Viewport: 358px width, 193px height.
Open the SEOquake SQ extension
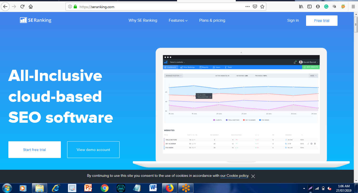[343, 7]
